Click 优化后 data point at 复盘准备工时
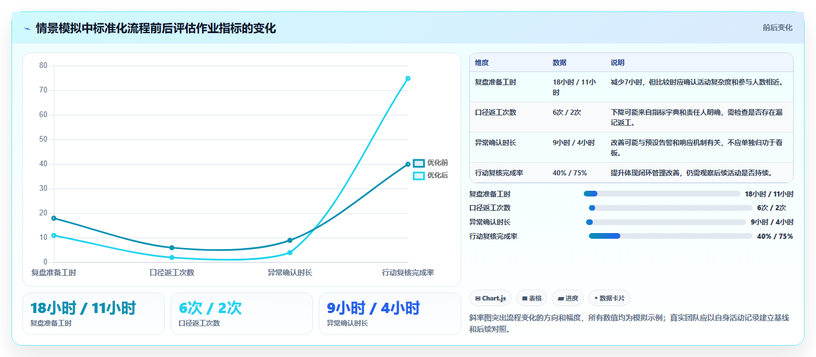816x357 pixels. tap(54, 235)
